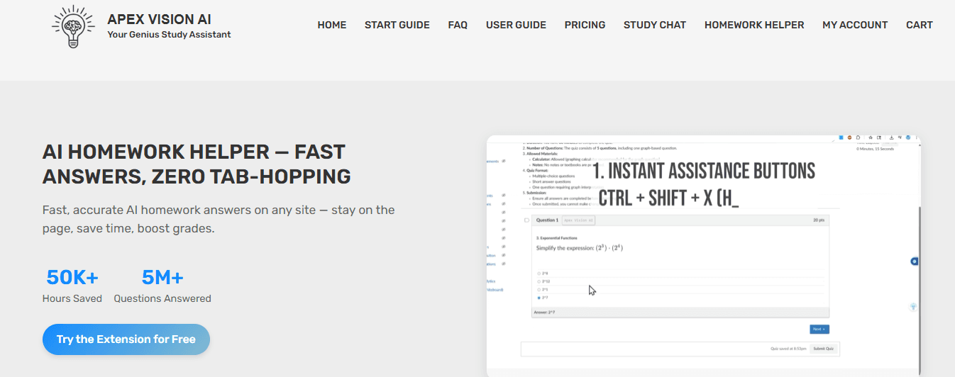Click the Apex Vision AI lightbulb-brain logo
Viewport: 955px width, 377px height.
pos(73,28)
